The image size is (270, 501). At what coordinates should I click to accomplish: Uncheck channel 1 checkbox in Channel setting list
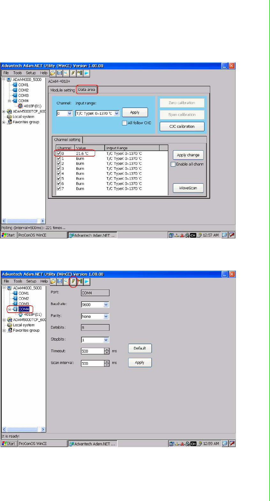point(59,158)
